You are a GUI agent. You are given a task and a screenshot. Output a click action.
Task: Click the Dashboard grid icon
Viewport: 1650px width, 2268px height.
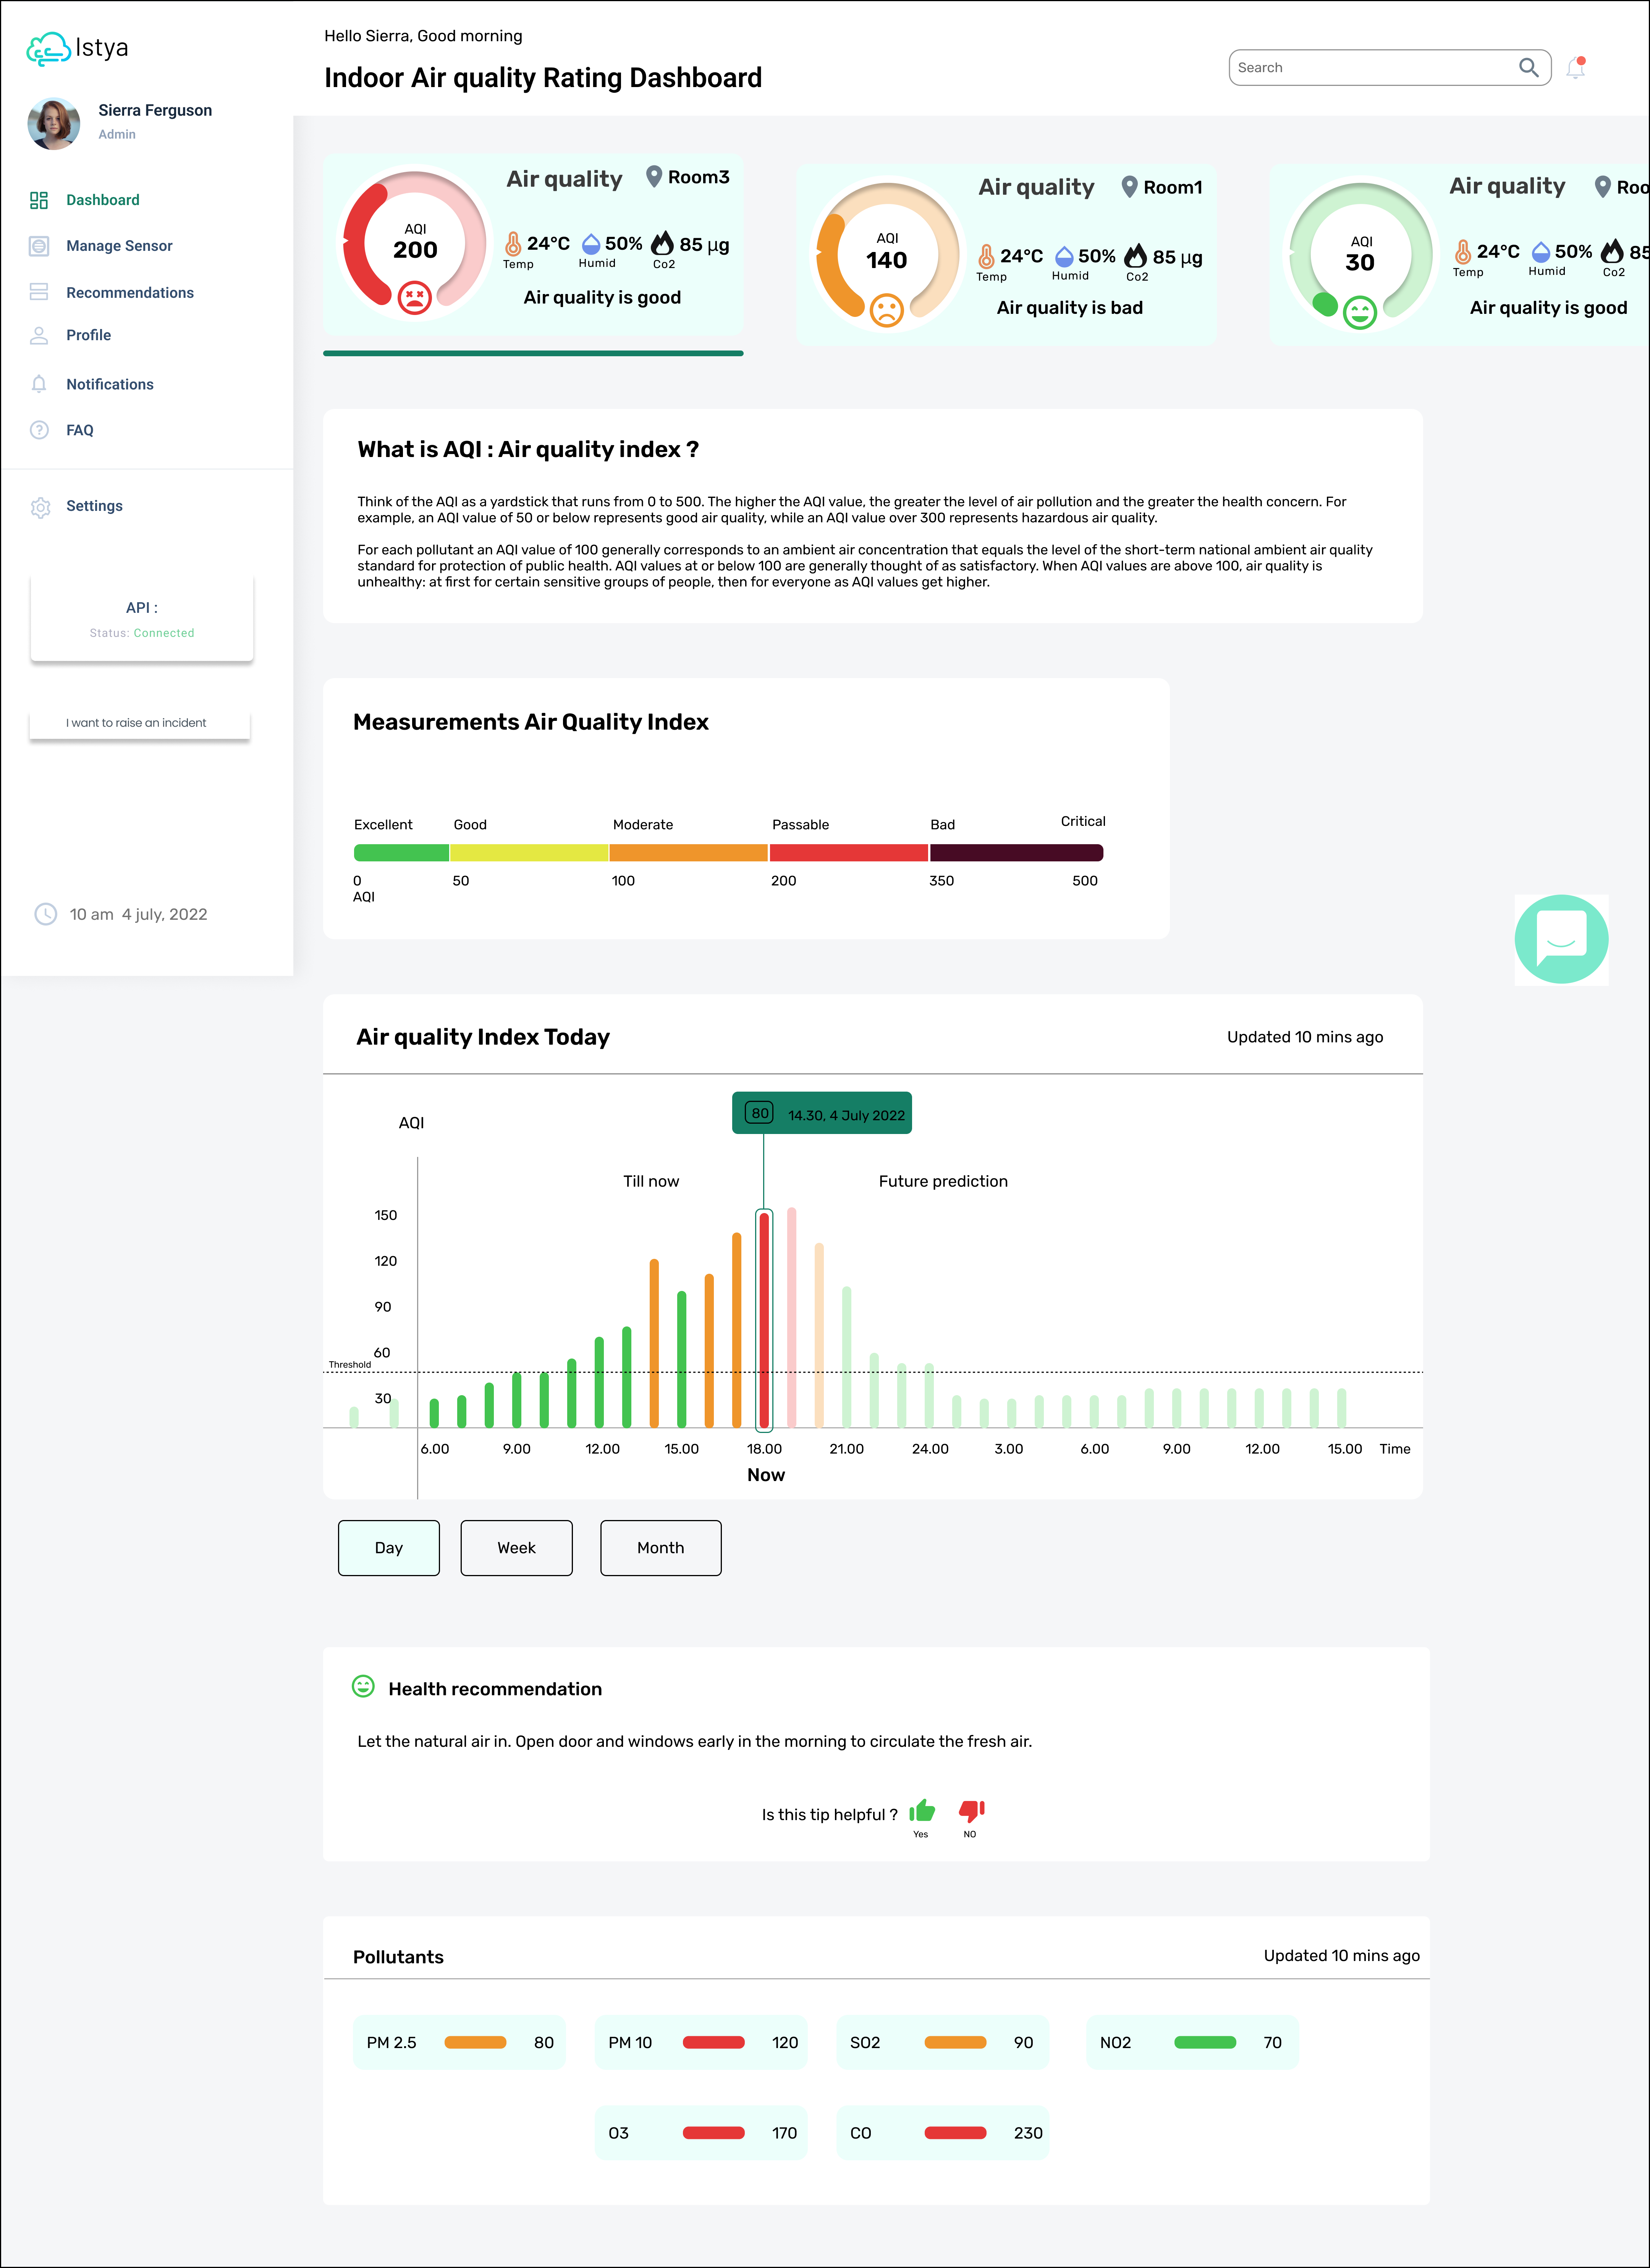click(x=39, y=200)
